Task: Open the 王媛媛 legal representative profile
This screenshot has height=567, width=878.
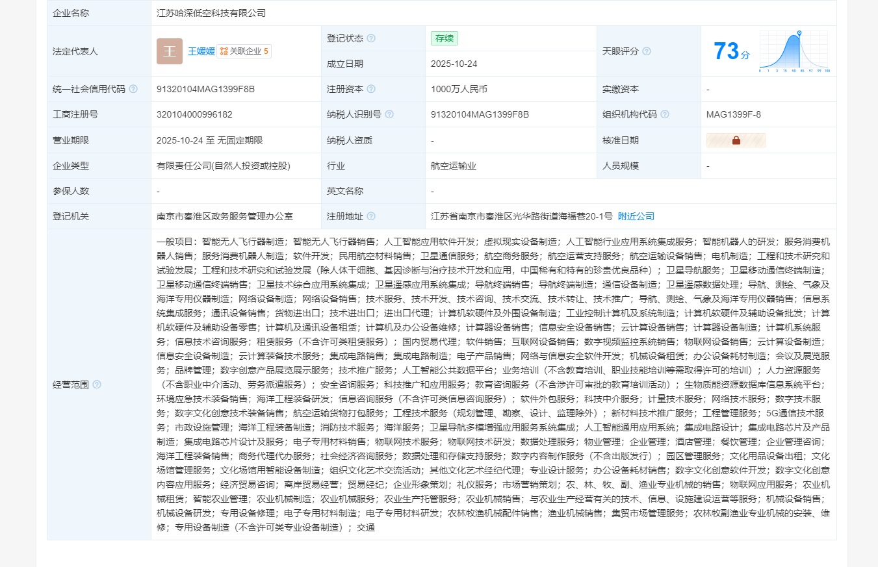Action: (x=201, y=51)
